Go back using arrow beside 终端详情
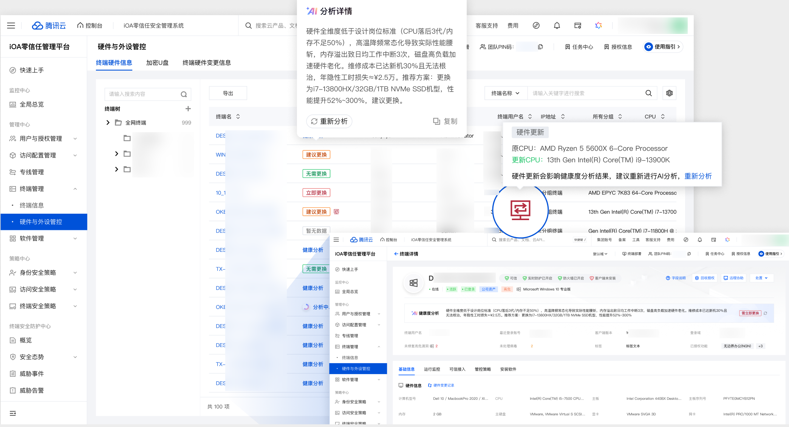This screenshot has height=427, width=789. pos(396,254)
